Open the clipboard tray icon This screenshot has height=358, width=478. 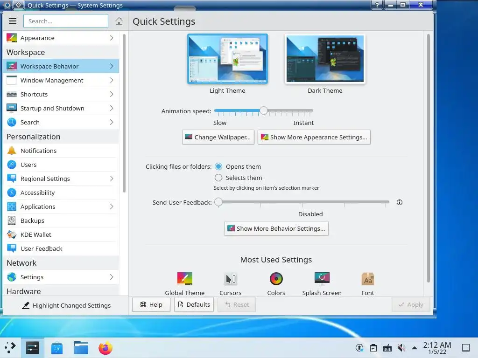373,348
